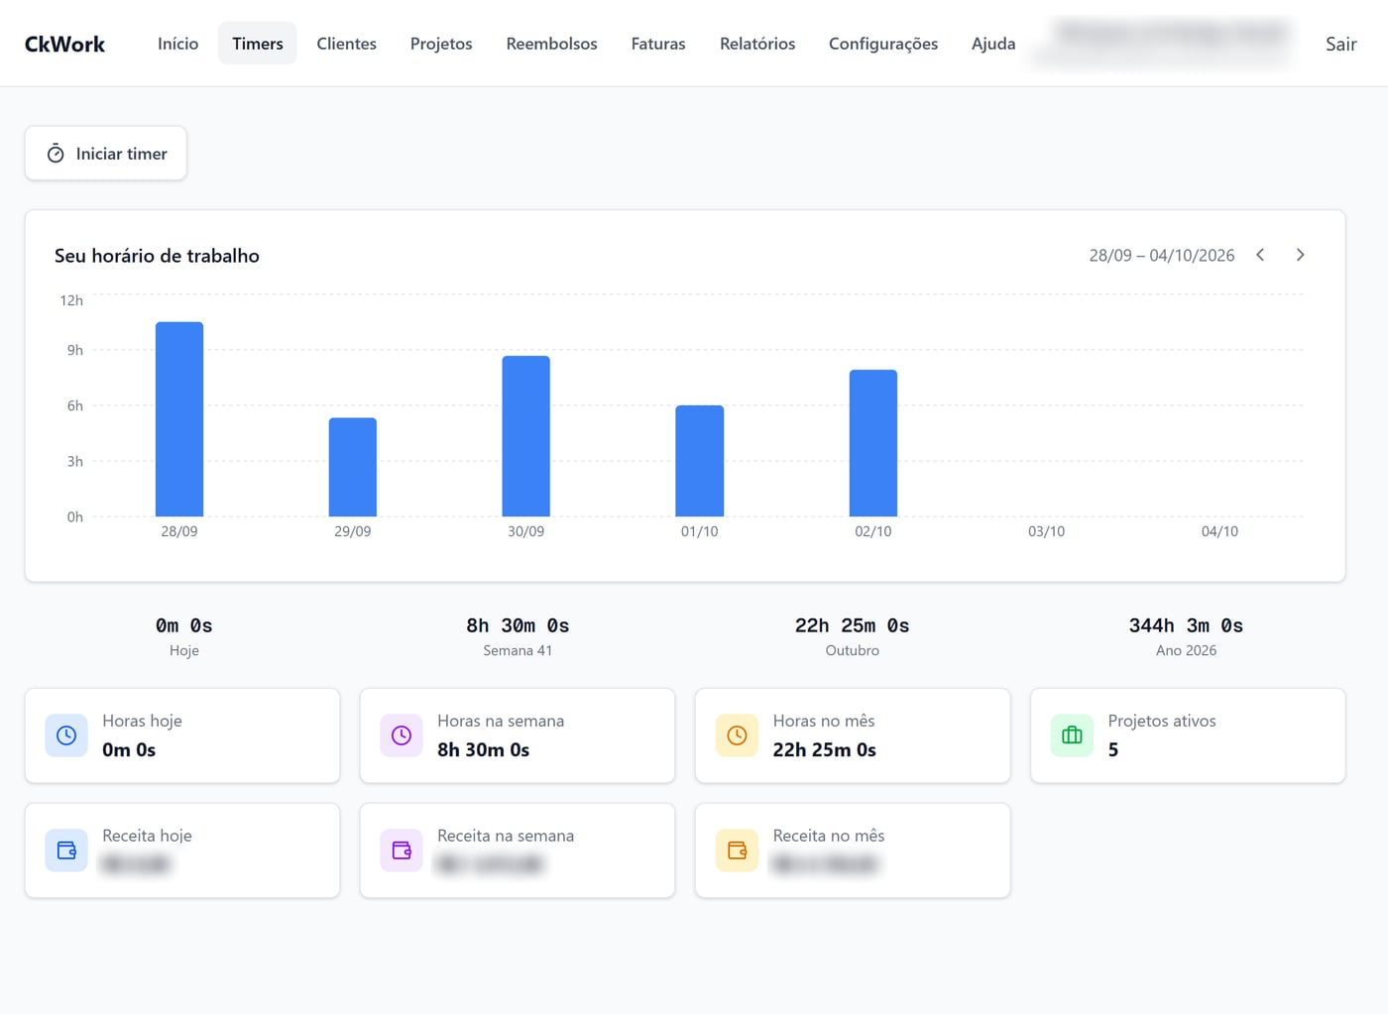Click the blue clock icon for Horas hoje

(66, 735)
